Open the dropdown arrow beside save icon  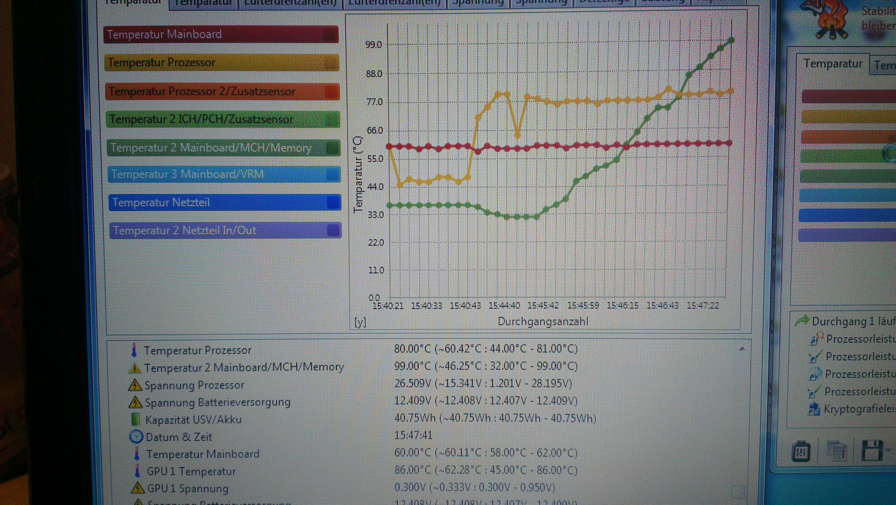pyautogui.click(x=889, y=450)
